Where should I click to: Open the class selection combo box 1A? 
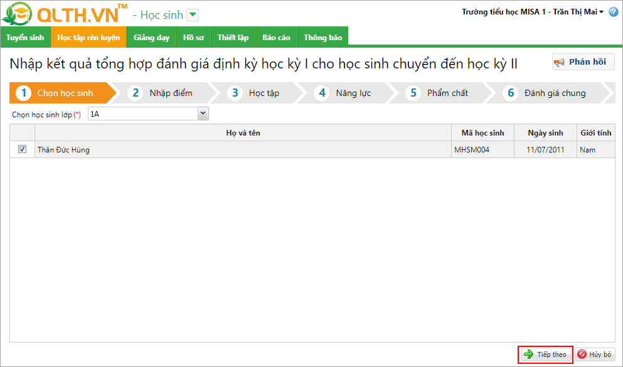point(203,114)
